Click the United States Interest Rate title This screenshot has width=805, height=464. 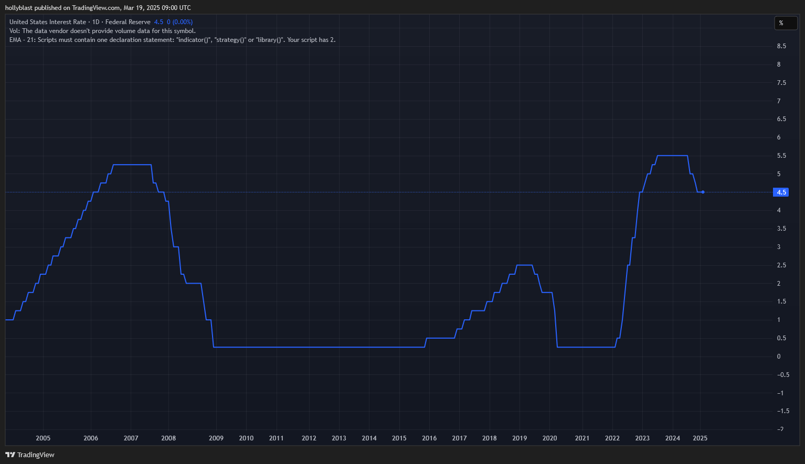48,22
